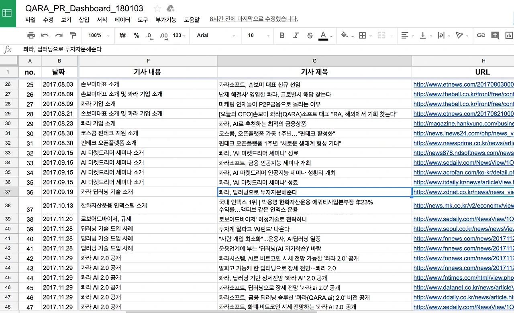Select column B header
This screenshot has height=313, width=514.
tap(59, 61)
